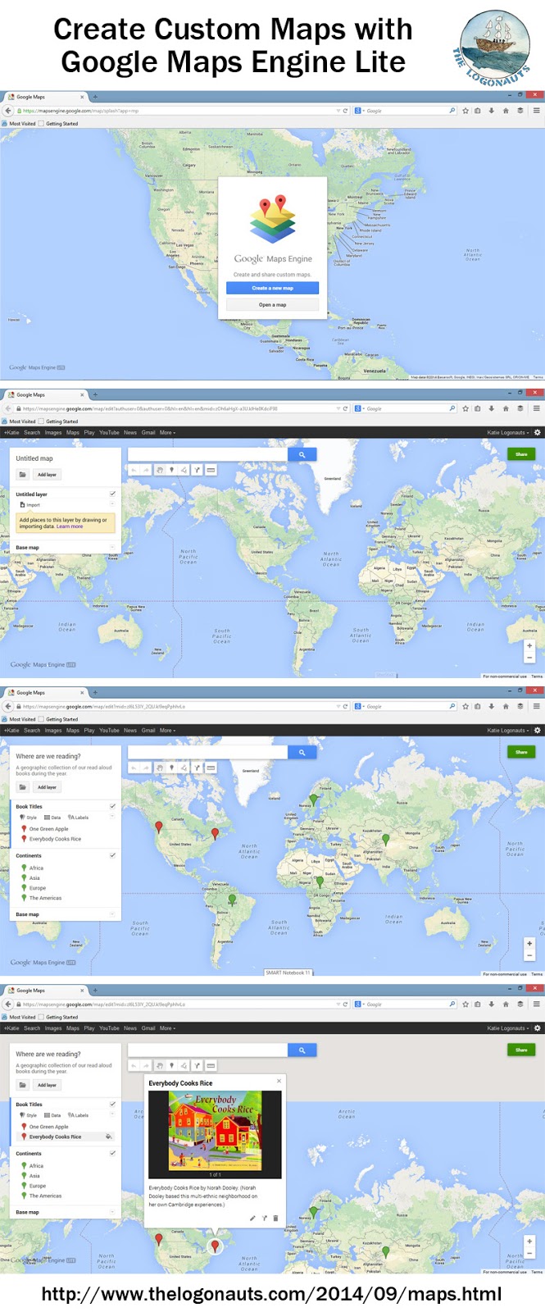Click 'YouTube' in the Untitled map window's Google bar
This screenshot has width=545, height=1312.
(109, 432)
